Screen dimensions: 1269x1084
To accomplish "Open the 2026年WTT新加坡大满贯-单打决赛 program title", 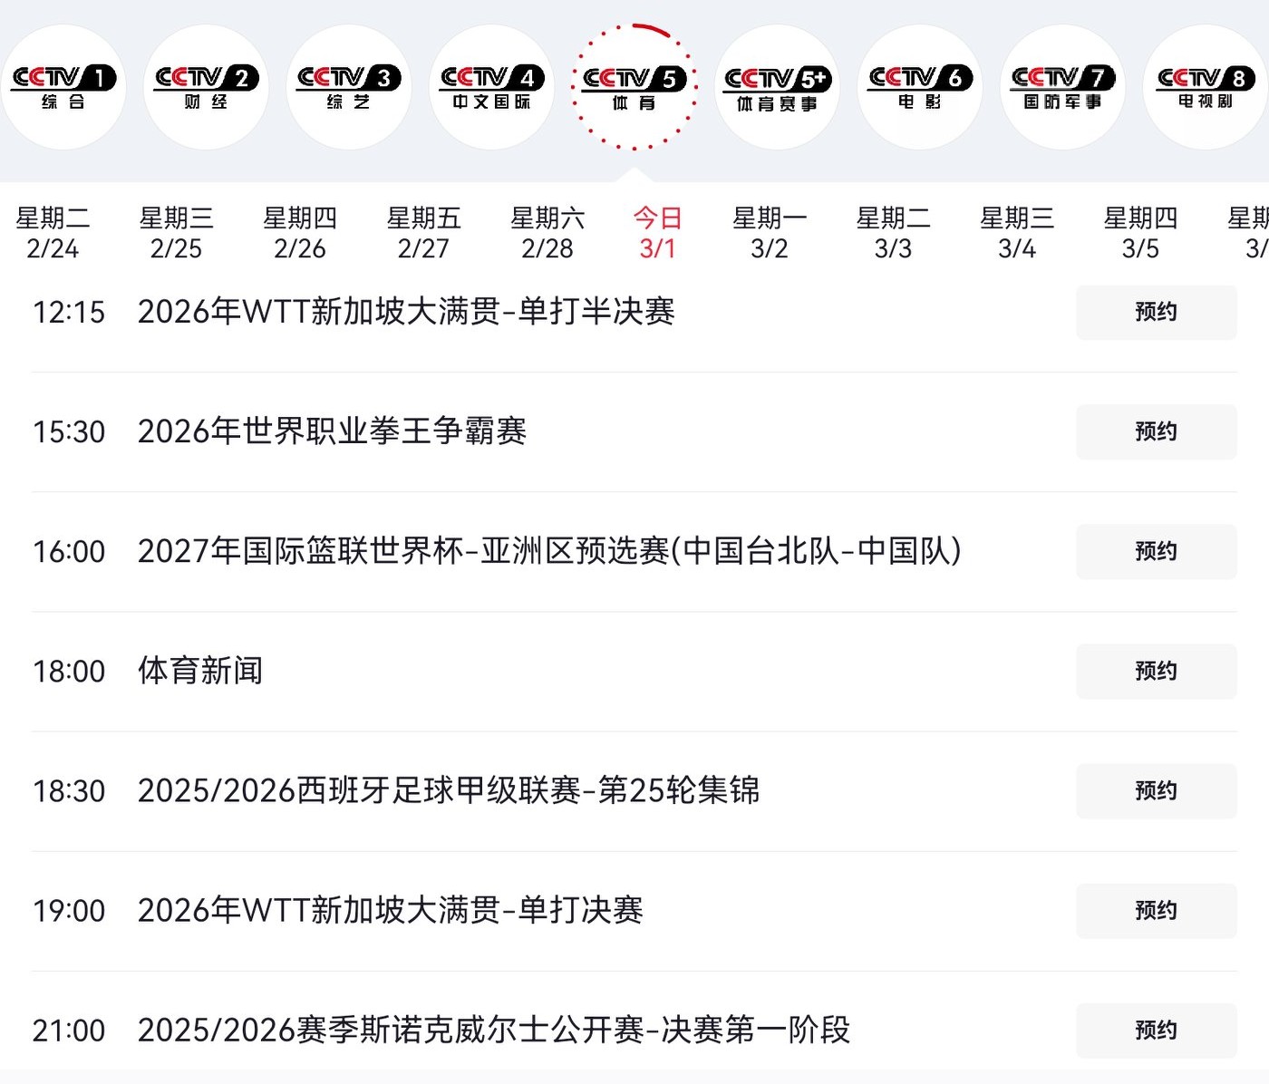I will 390,910.
